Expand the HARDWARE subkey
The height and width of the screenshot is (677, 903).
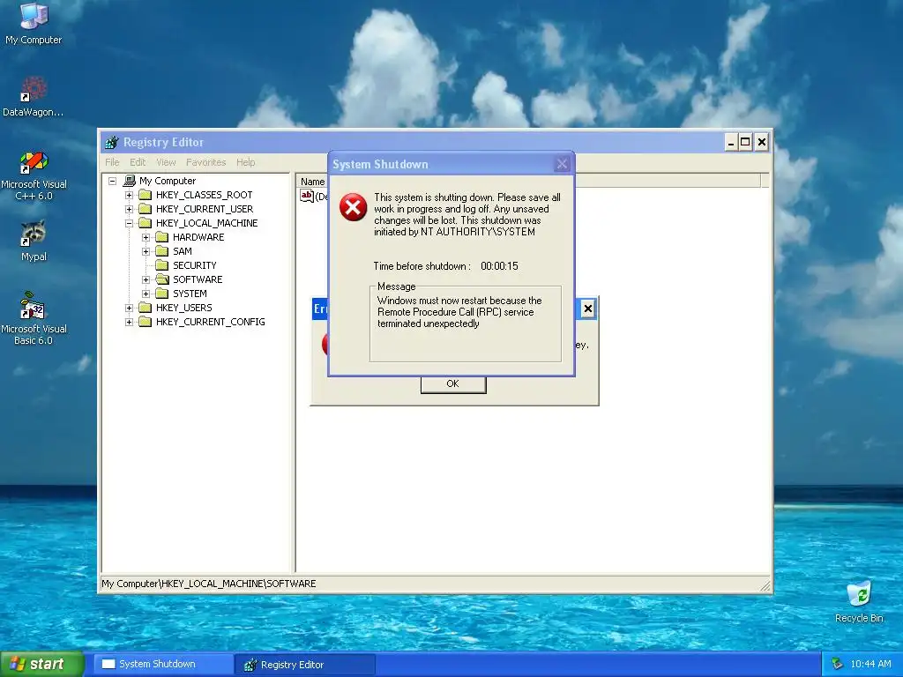point(146,237)
